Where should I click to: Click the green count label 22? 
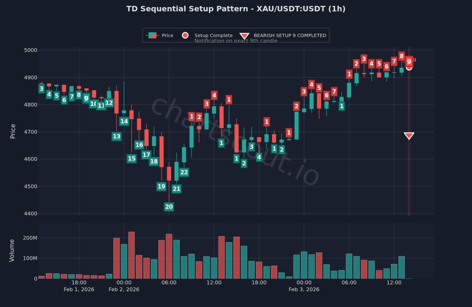(x=184, y=172)
